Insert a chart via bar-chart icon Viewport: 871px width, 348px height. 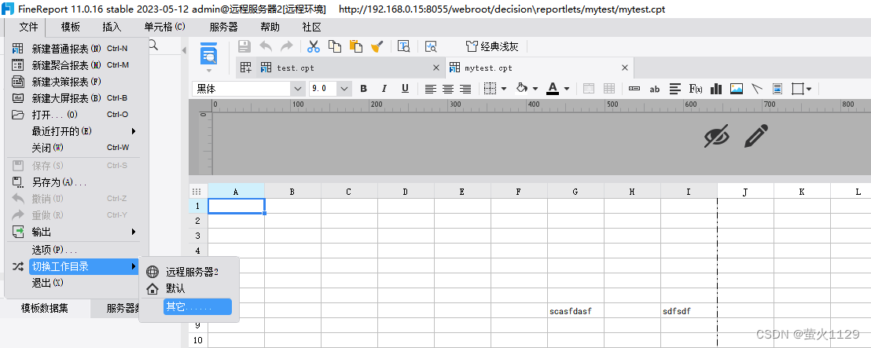click(716, 89)
